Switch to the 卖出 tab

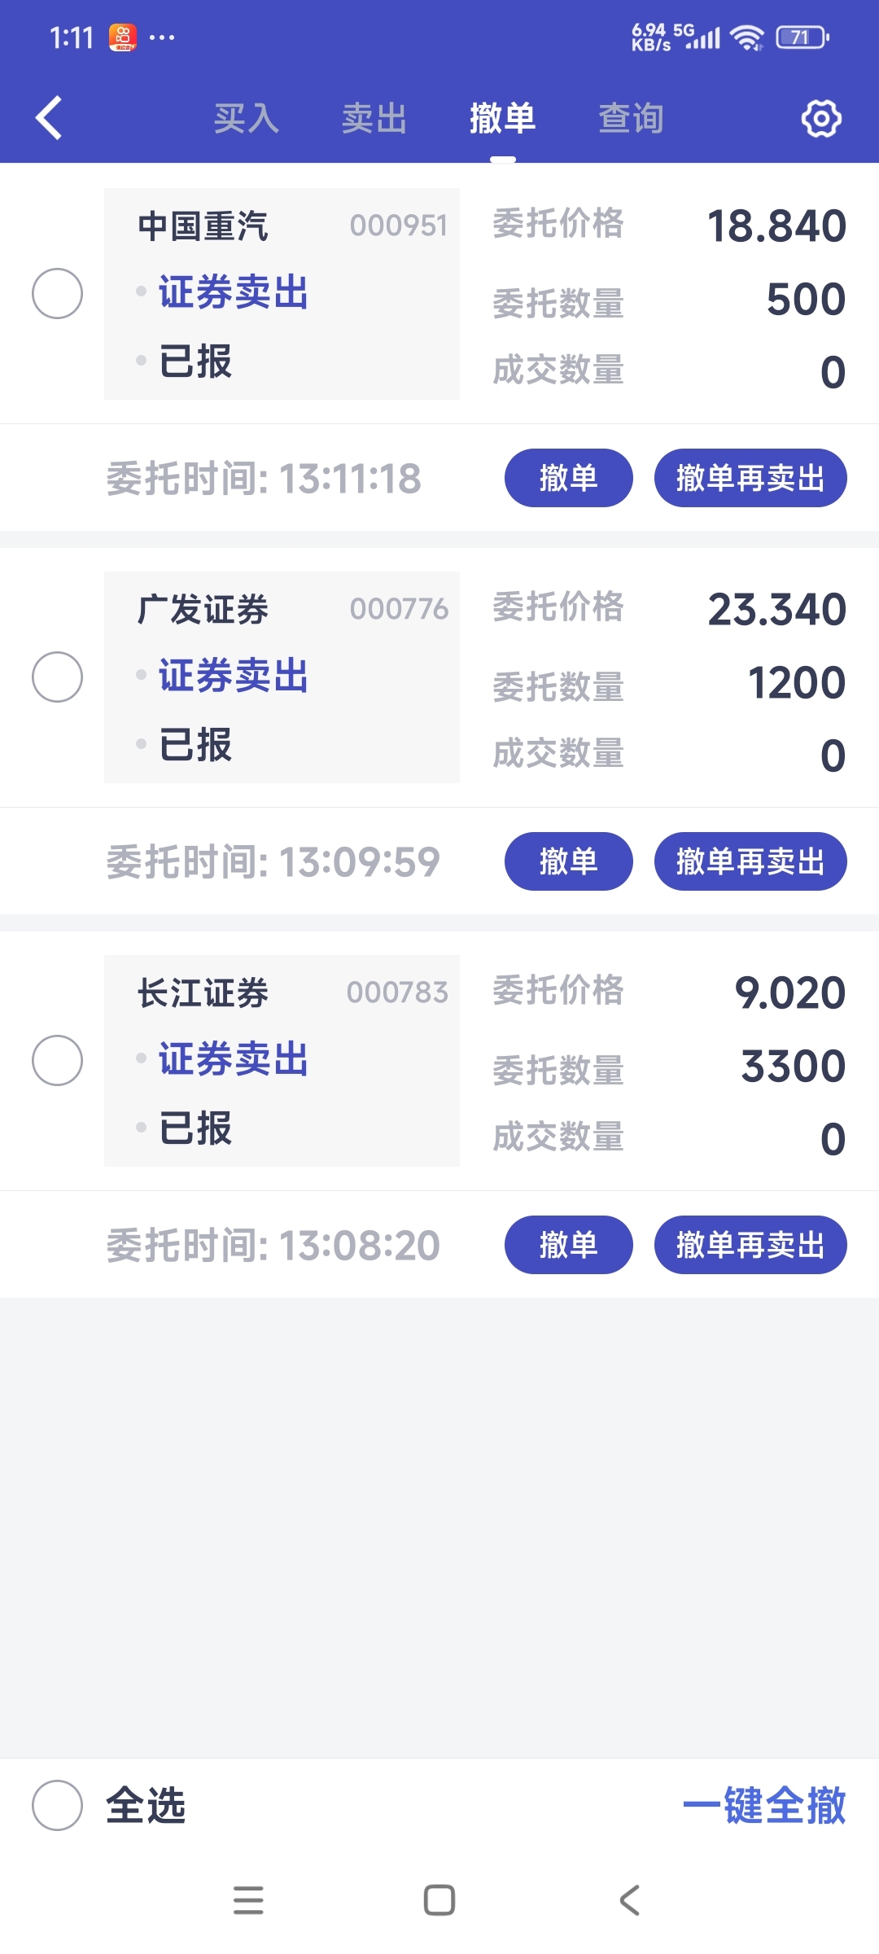374,119
